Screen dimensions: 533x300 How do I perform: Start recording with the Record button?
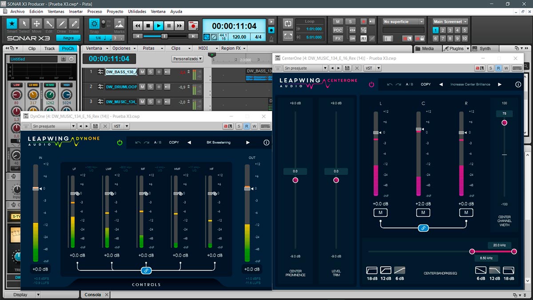click(x=193, y=26)
